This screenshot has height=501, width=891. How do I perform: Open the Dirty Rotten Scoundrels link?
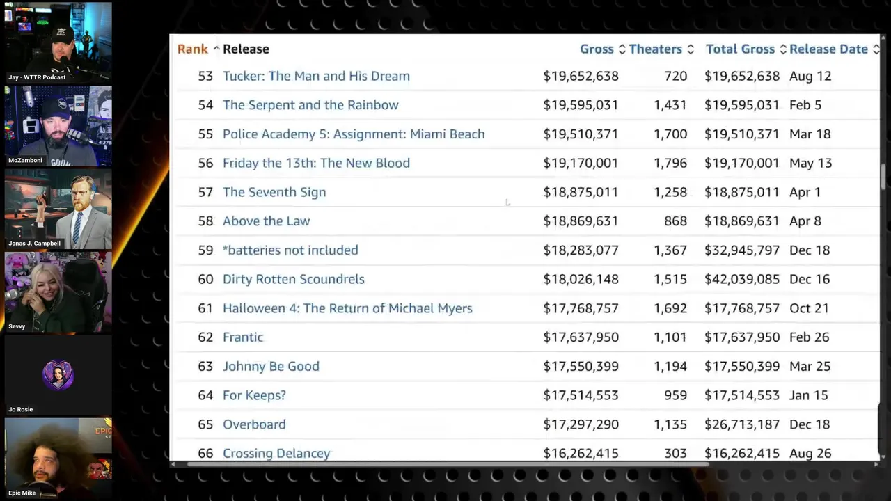click(293, 279)
